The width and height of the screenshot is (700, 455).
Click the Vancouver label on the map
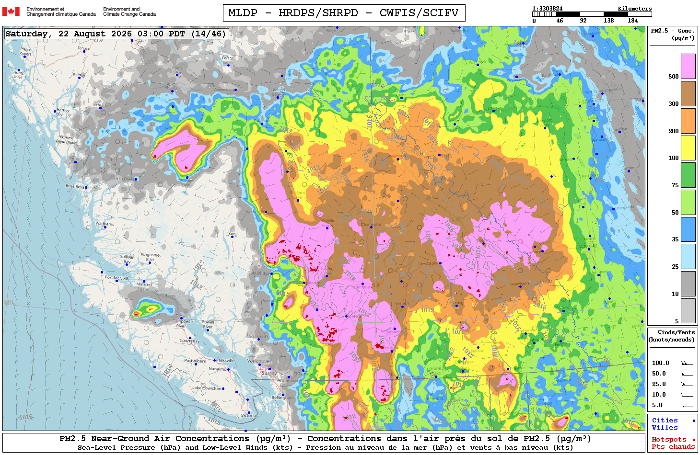point(259,361)
